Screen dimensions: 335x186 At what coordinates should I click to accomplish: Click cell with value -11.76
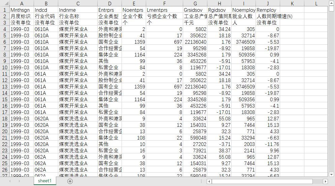(268, 144)
